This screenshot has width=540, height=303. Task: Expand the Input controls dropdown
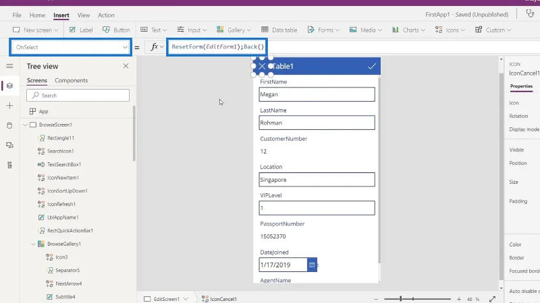192,30
